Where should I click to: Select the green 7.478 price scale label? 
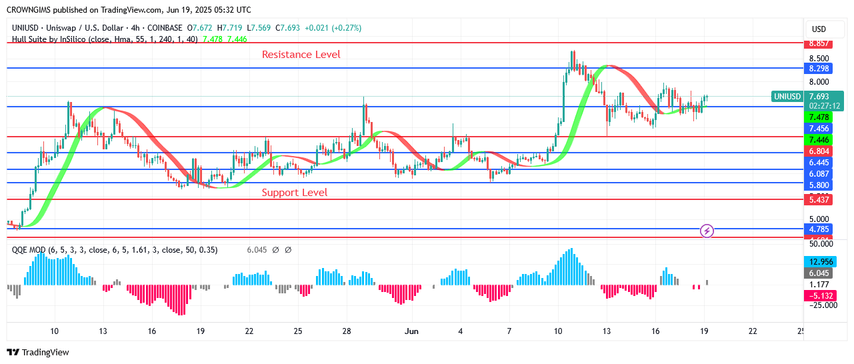(819, 117)
